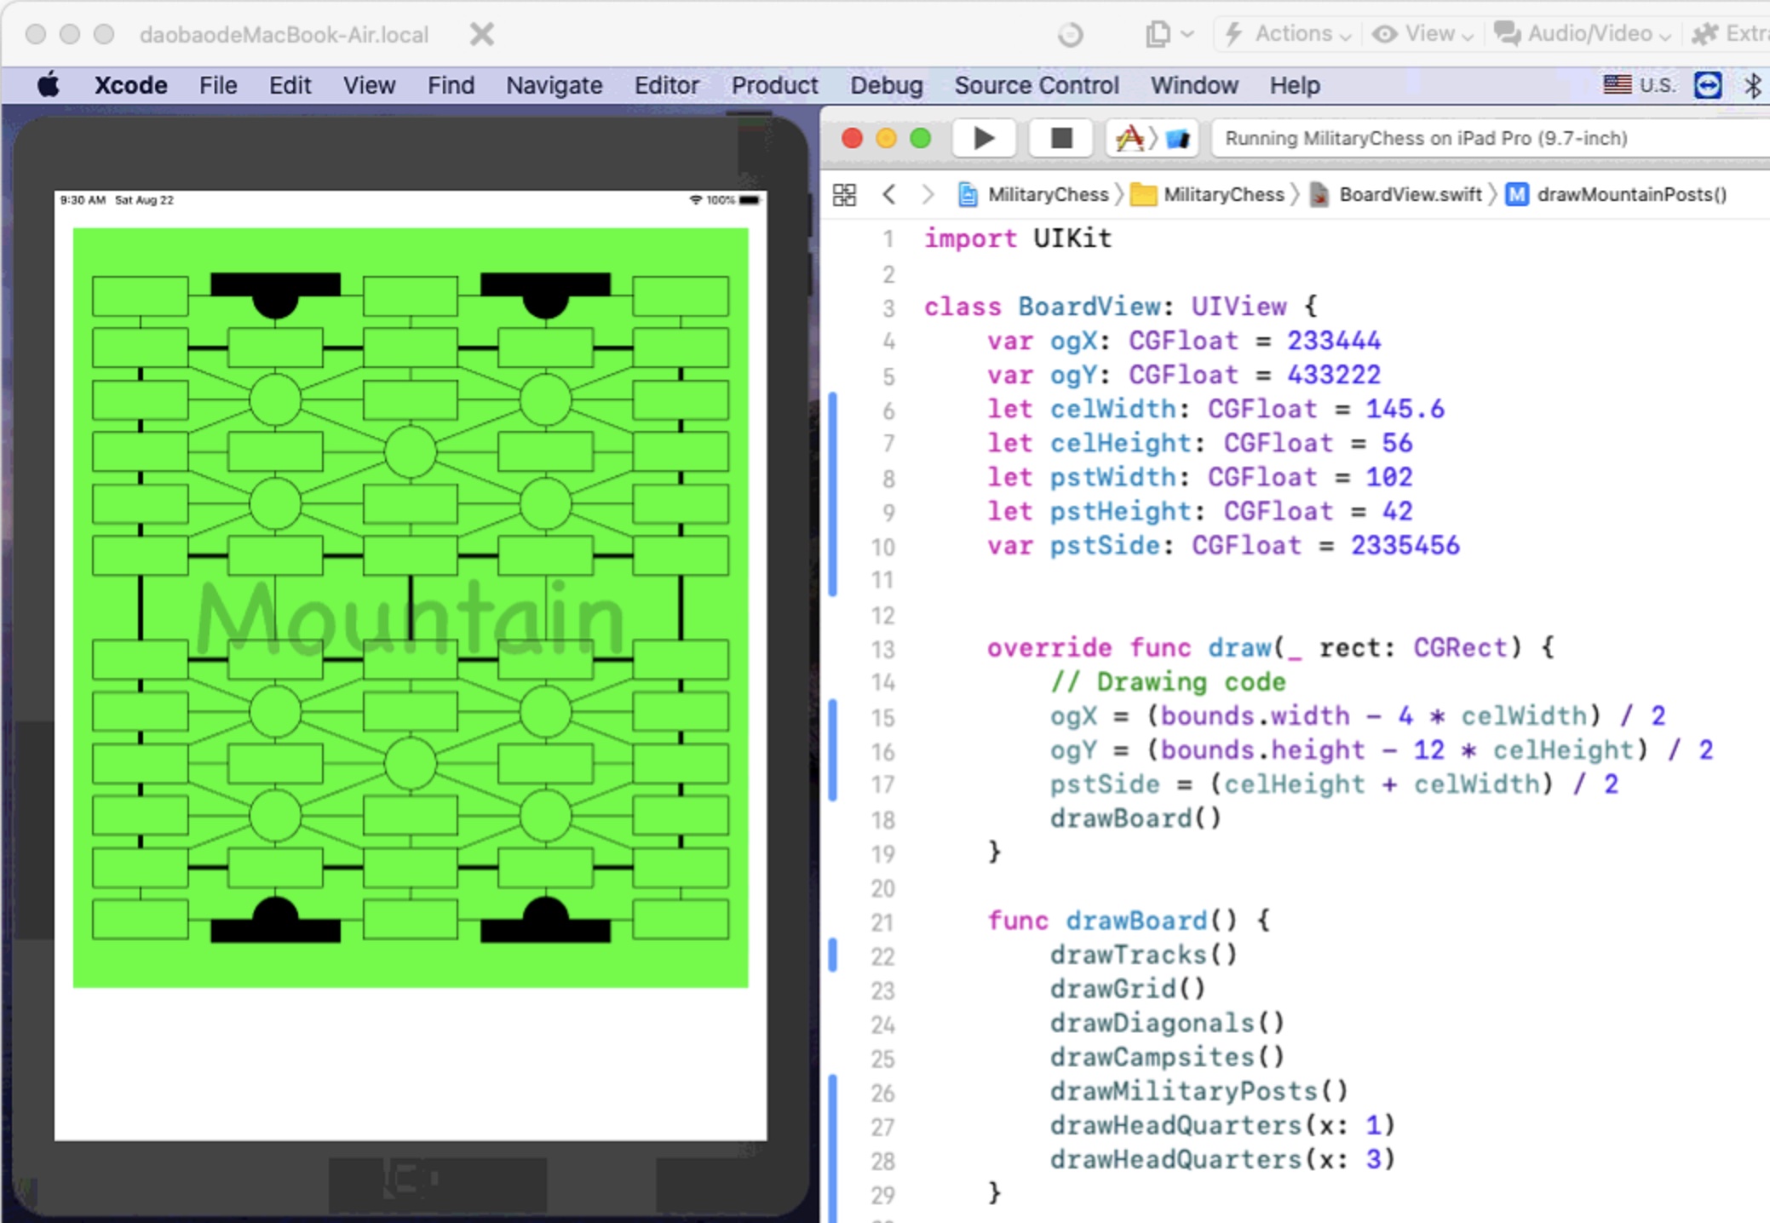1770x1223 pixels.
Task: Open the Editor menu
Action: coord(666,85)
